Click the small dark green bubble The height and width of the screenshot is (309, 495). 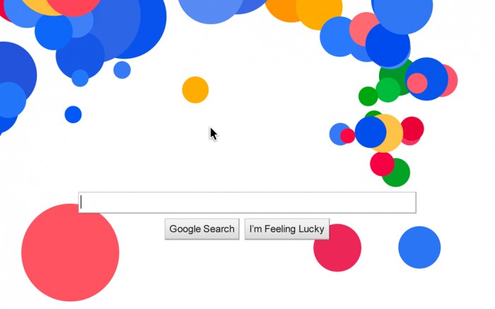click(367, 96)
